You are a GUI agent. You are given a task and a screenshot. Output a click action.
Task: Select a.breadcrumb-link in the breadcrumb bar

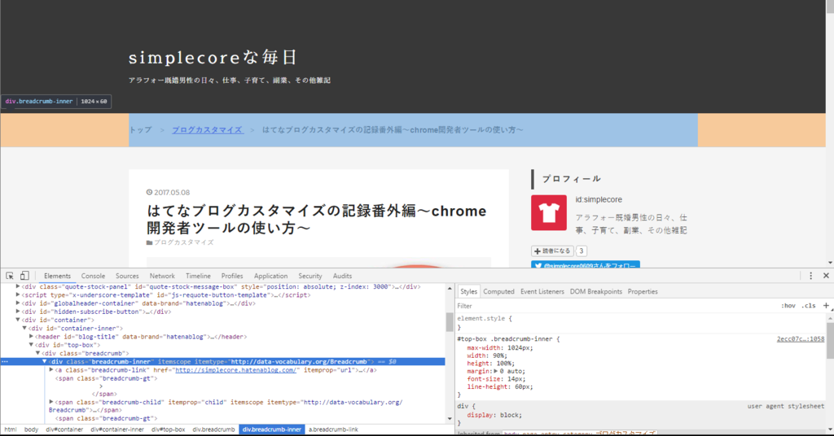click(333, 429)
